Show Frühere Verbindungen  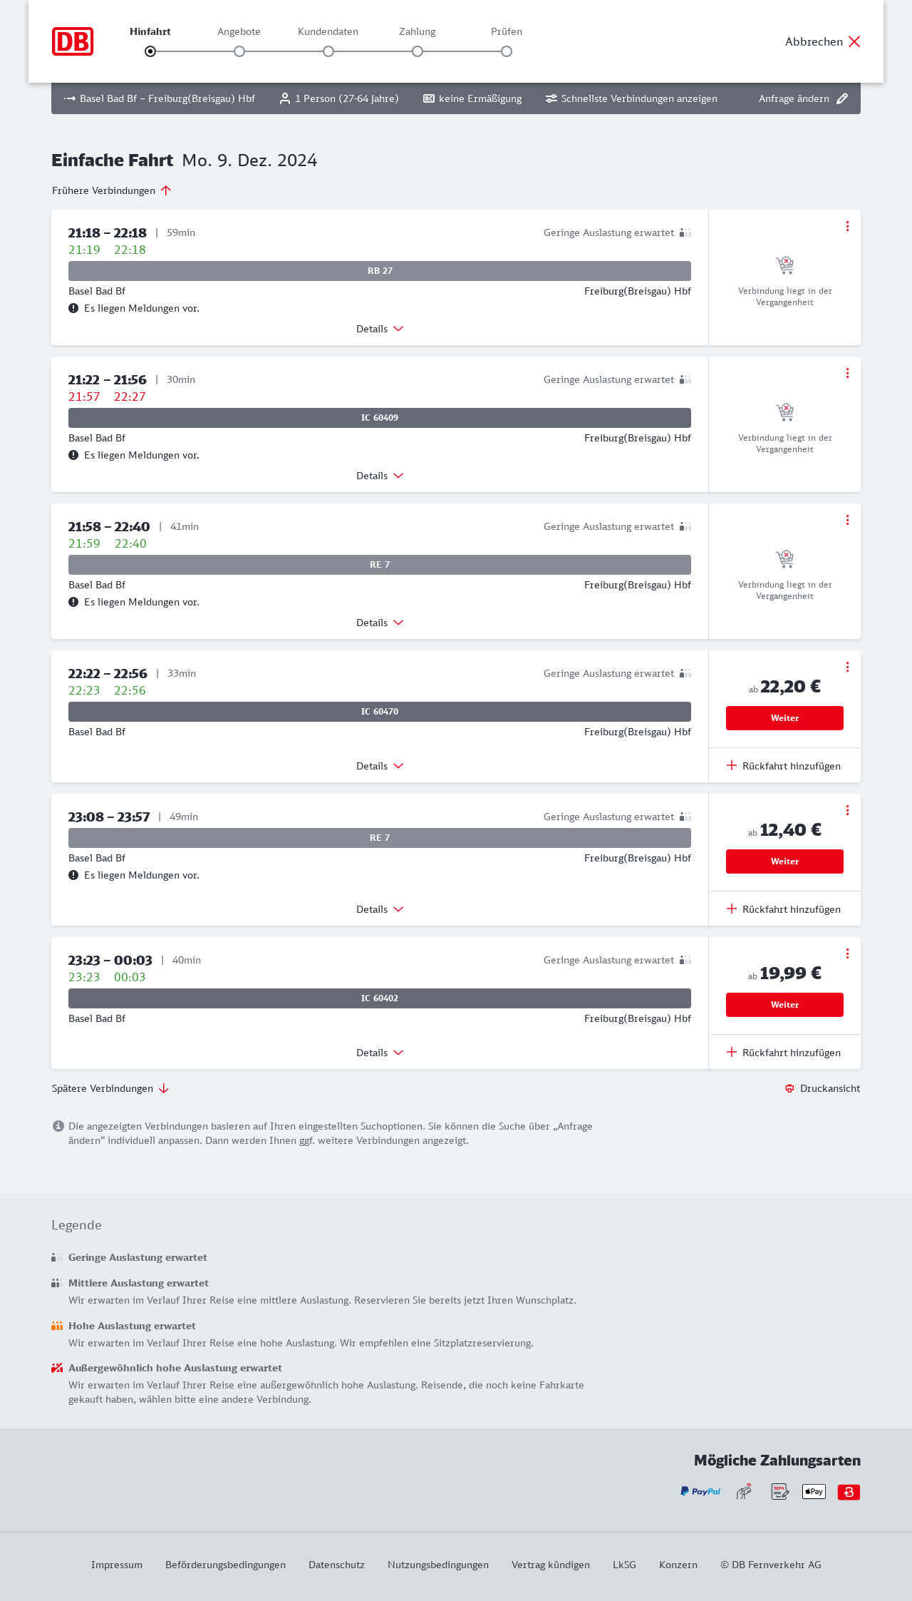click(x=111, y=190)
